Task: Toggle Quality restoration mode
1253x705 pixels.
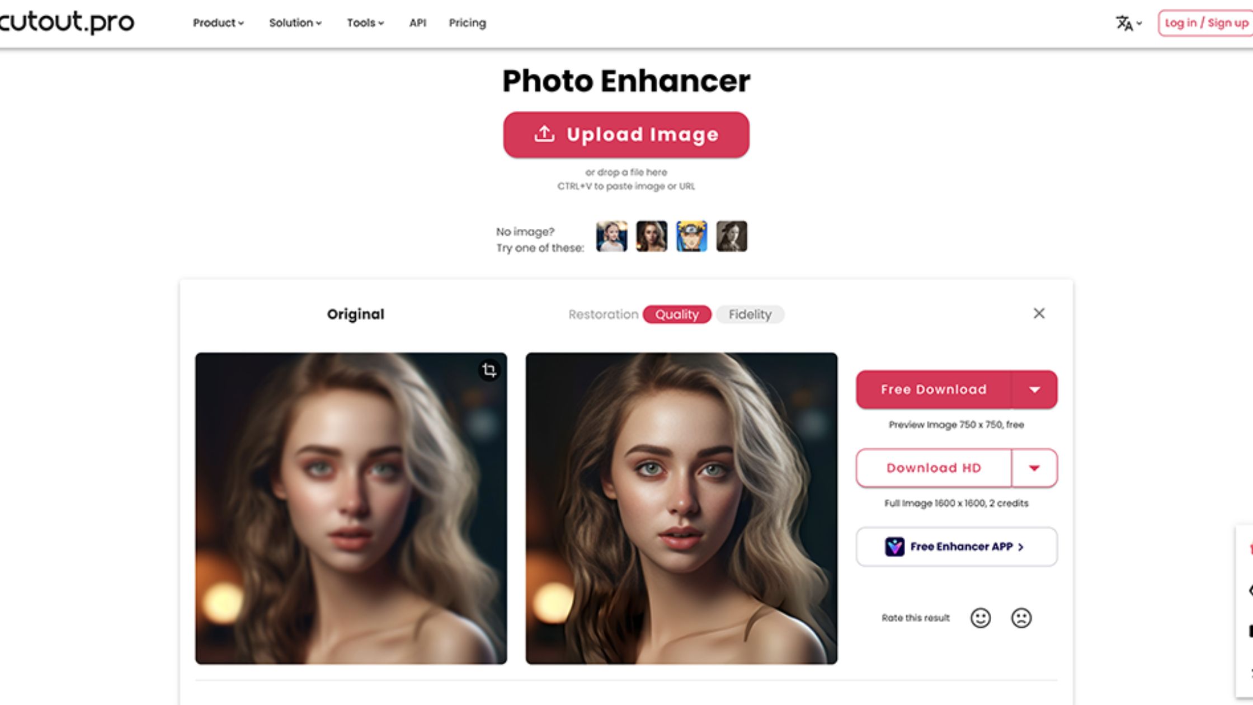Action: point(677,314)
